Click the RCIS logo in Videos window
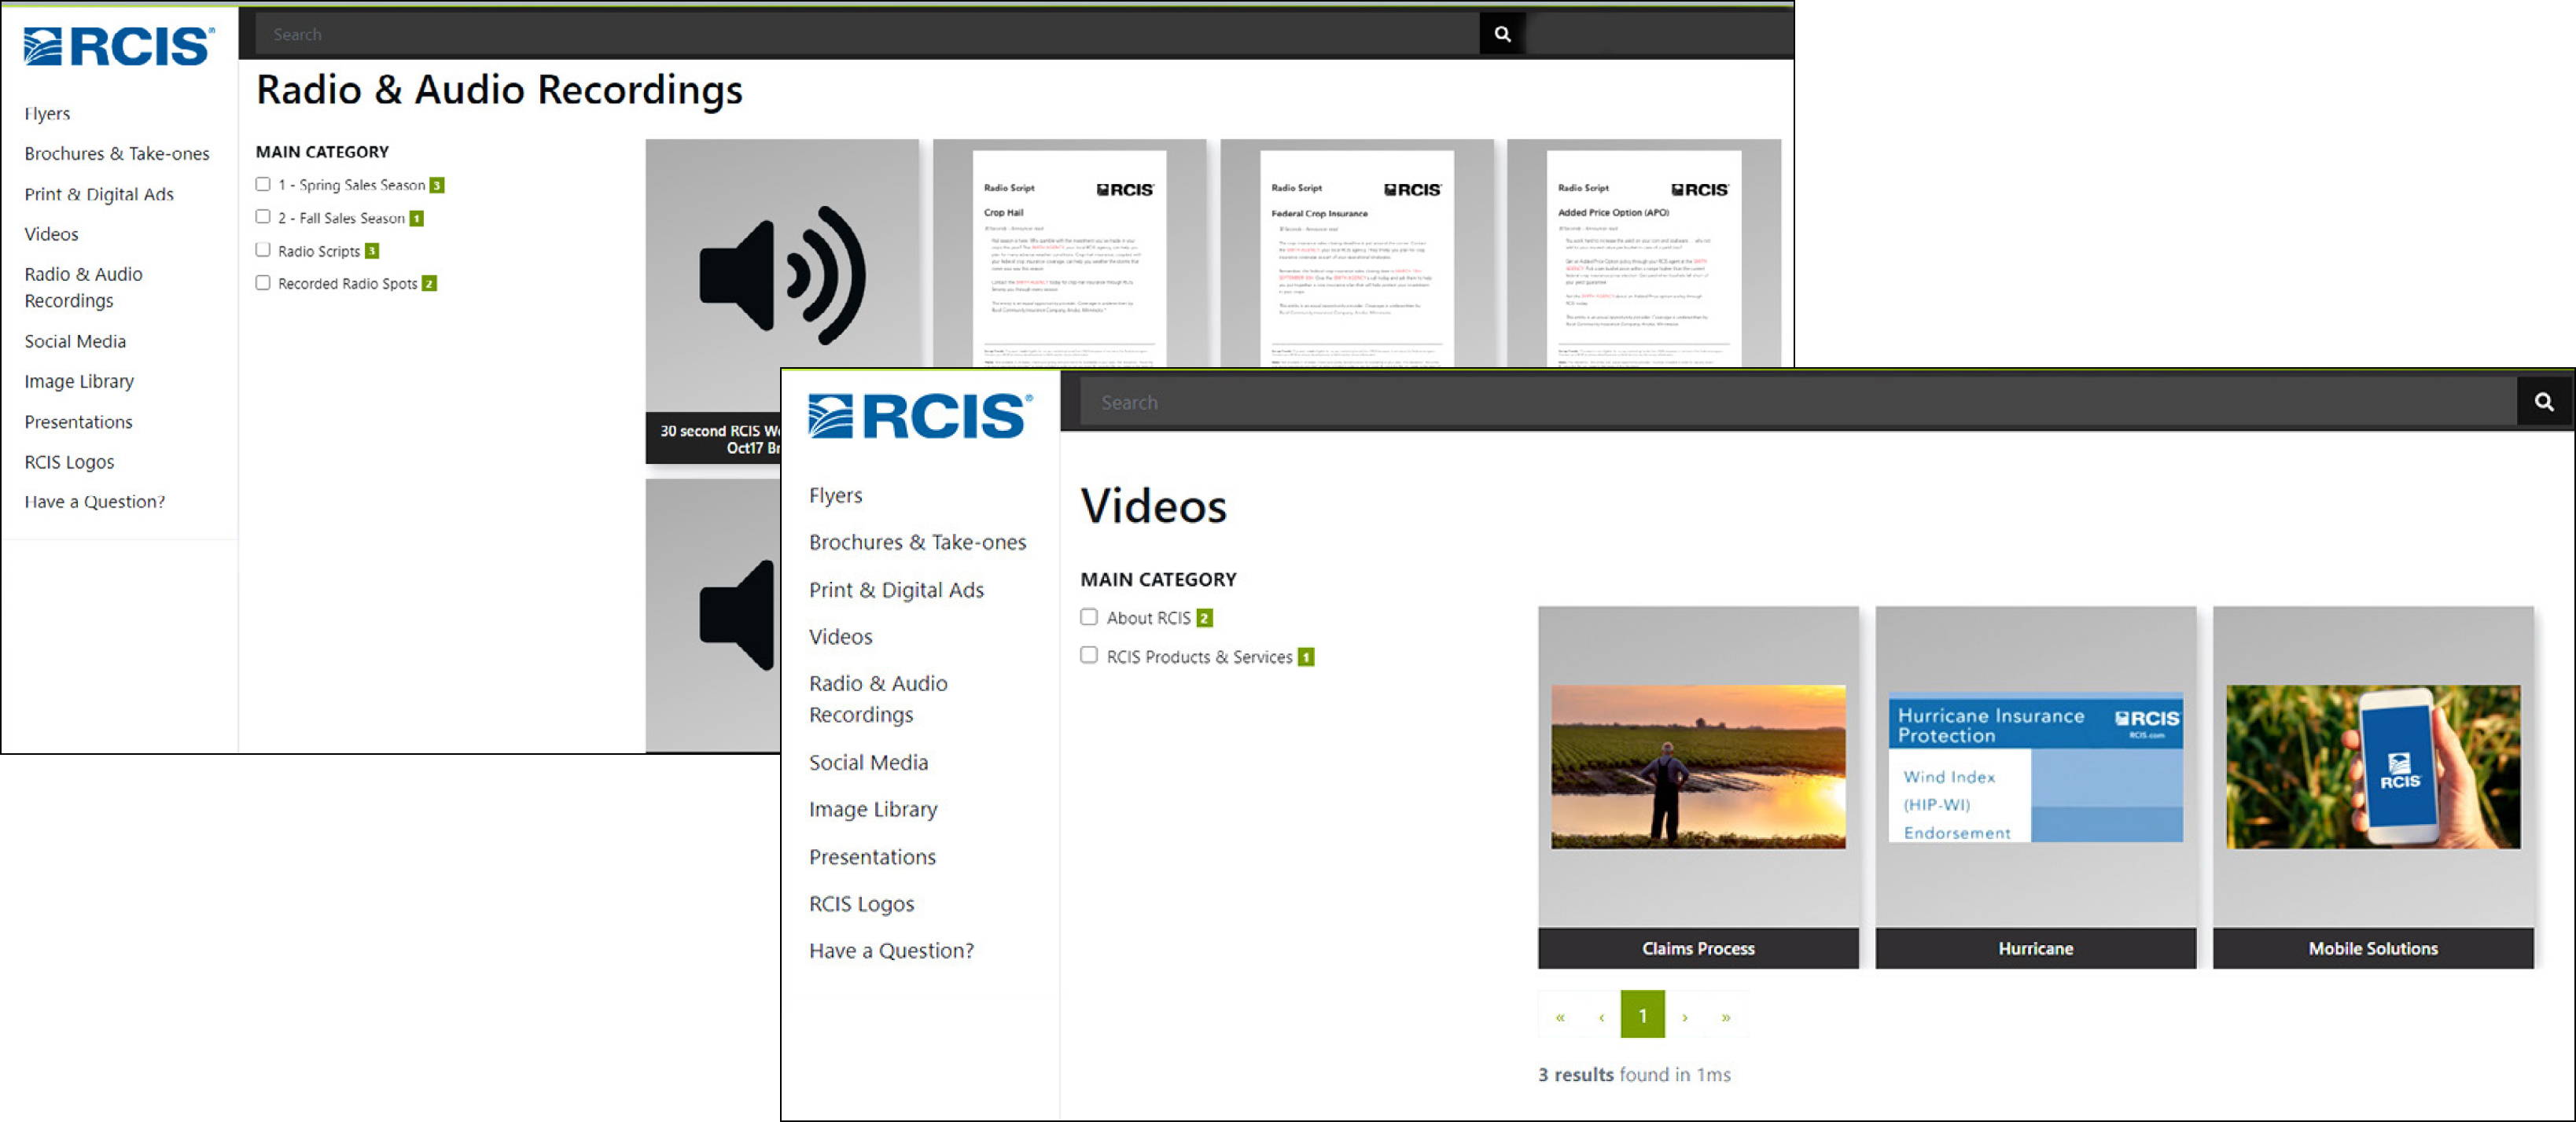Viewport: 2576px width, 1122px height. coord(920,416)
